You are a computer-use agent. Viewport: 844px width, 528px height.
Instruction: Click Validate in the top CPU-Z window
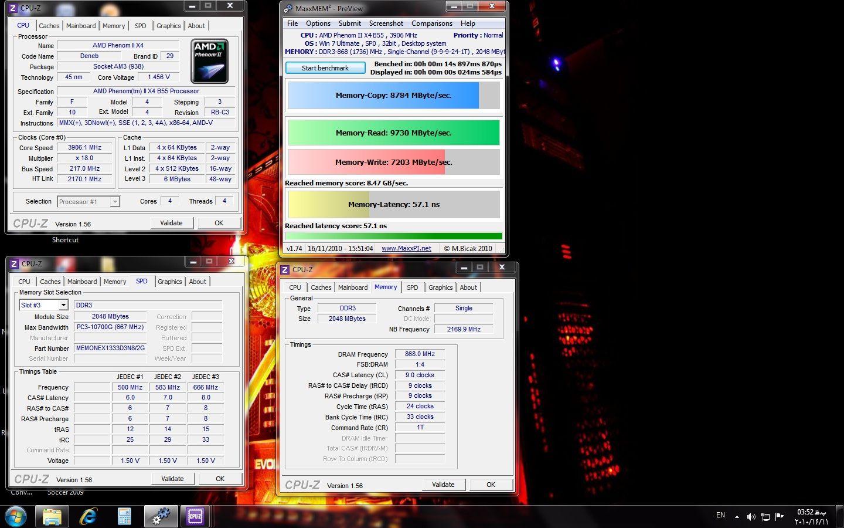coord(171,223)
